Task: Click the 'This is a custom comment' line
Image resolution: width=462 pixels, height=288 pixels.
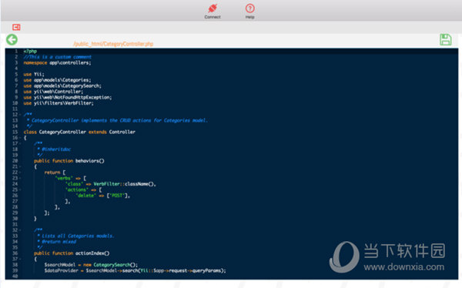Action: 58,57
